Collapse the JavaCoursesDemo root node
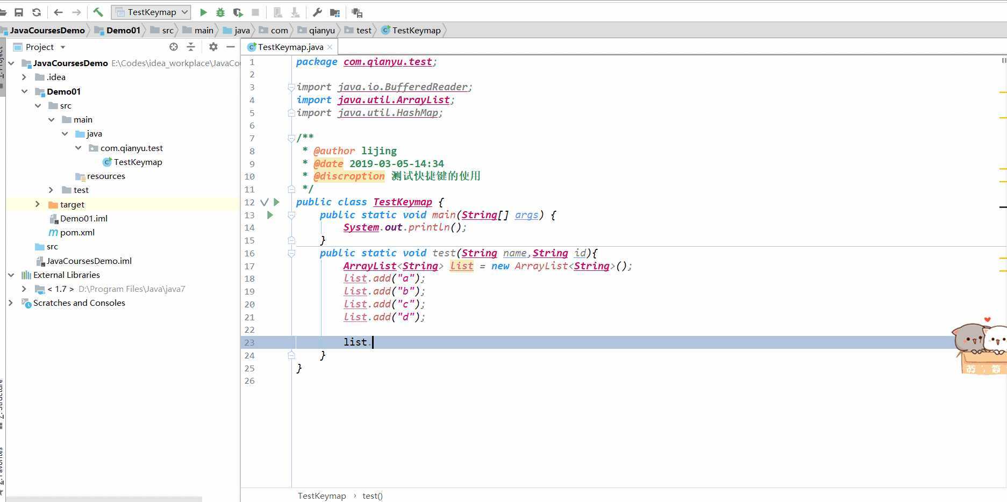Image resolution: width=1007 pixels, height=502 pixels. (x=11, y=63)
